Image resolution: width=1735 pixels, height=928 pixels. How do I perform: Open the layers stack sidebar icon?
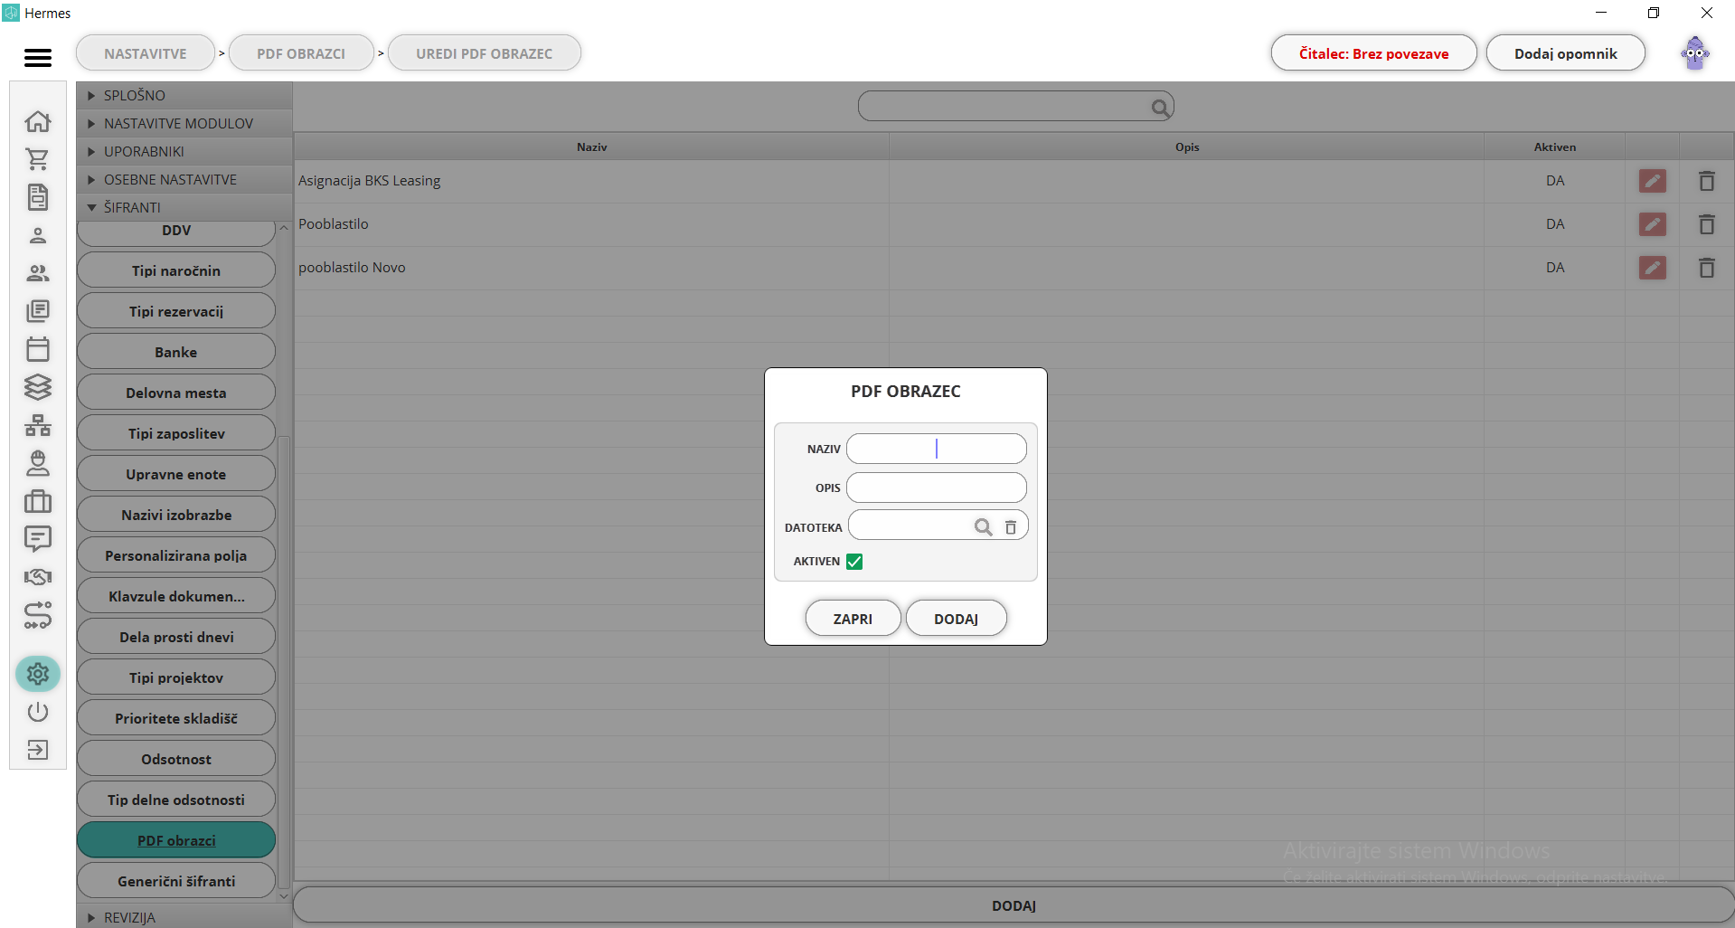point(38,387)
